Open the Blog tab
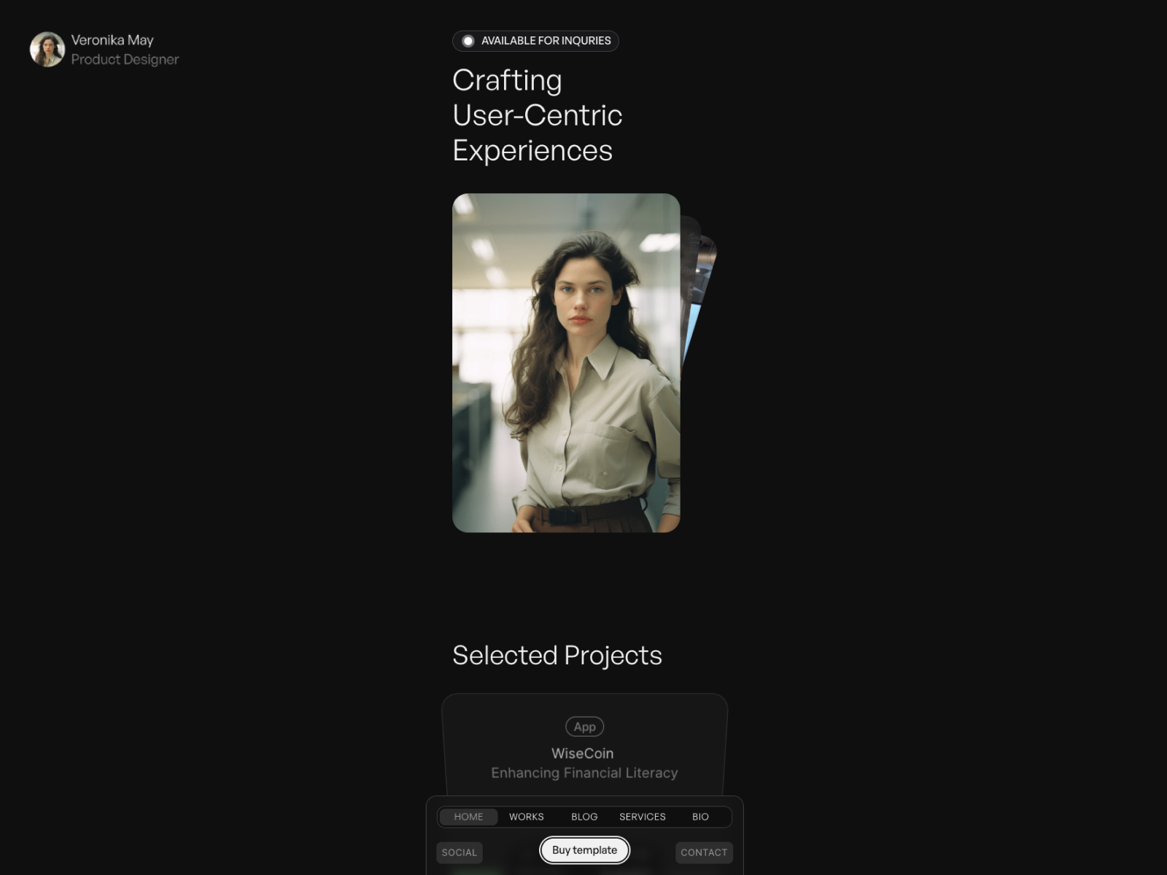The image size is (1167, 875). point(584,817)
